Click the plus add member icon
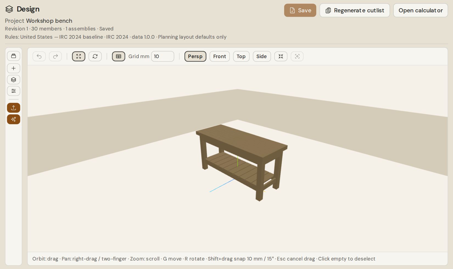453x269 pixels. pos(13,68)
